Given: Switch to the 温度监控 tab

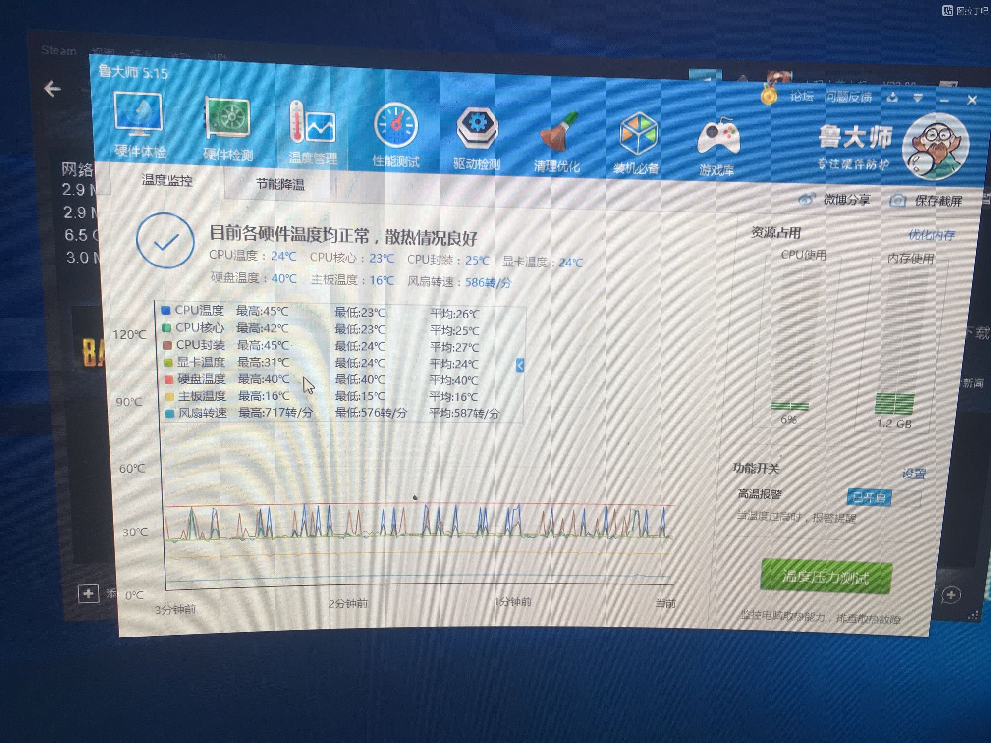Looking at the screenshot, I should [167, 180].
